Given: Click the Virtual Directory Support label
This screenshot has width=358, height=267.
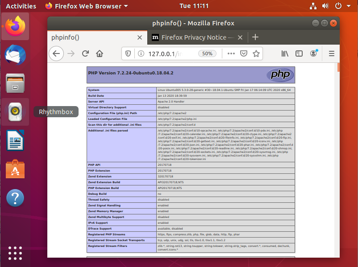Looking at the screenshot, I should point(107,107).
